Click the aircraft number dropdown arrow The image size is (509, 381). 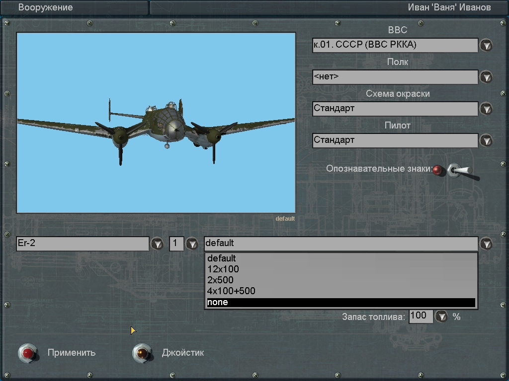191,244
